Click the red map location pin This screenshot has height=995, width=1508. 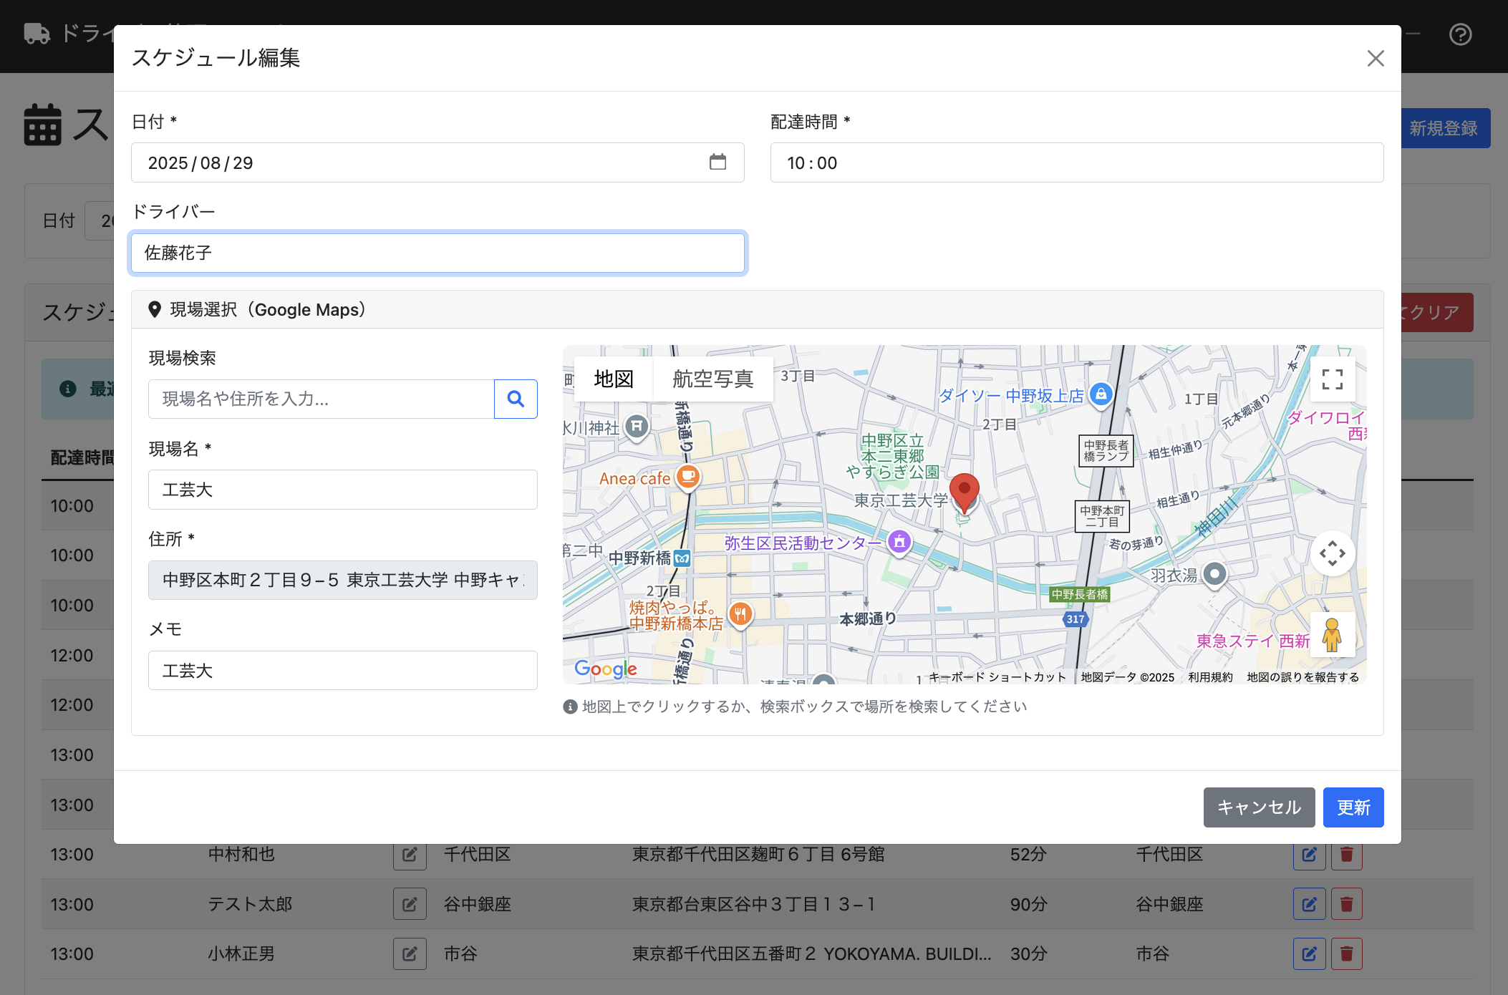pos(964,491)
